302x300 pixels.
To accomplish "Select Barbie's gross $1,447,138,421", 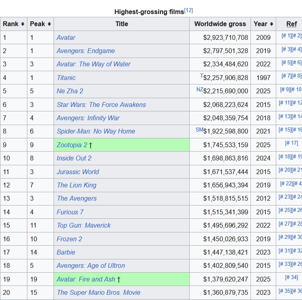I will (x=225, y=252).
